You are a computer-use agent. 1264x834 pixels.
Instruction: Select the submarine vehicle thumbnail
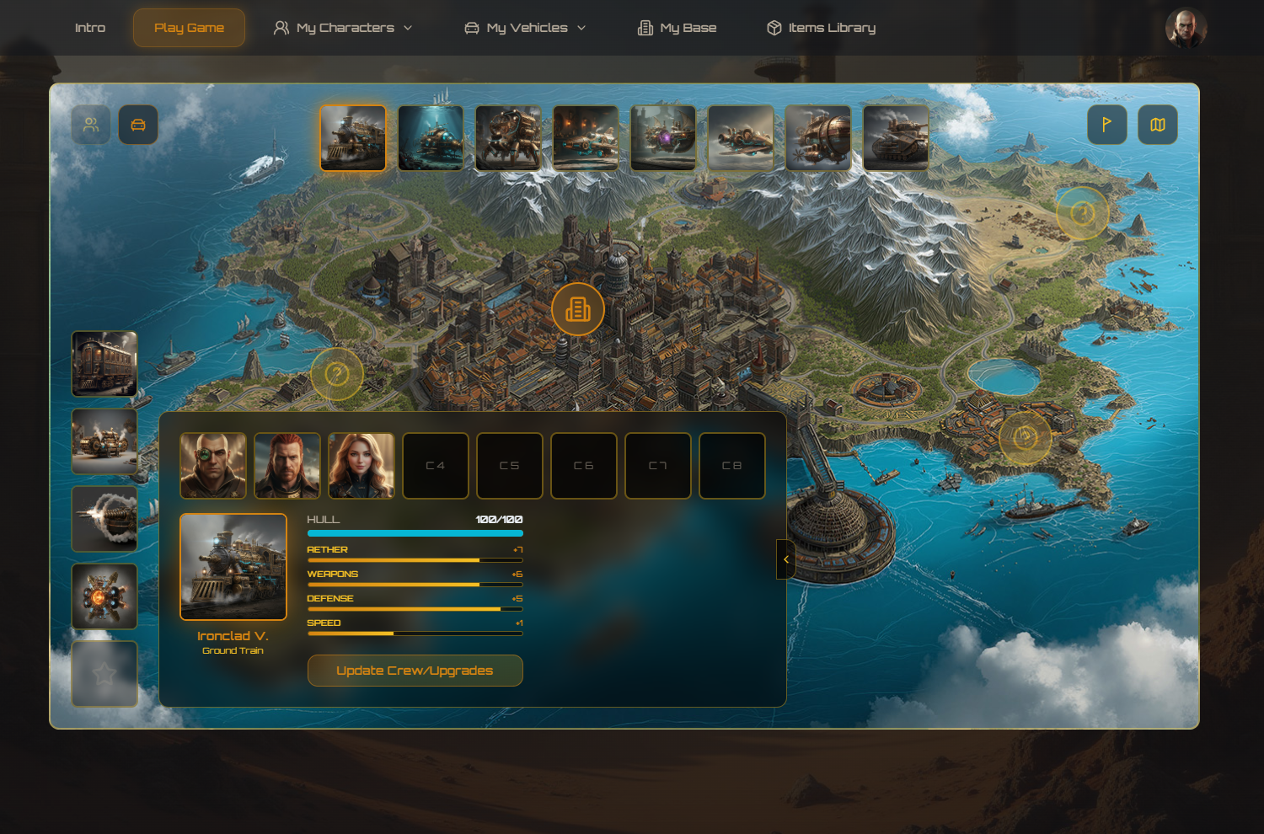pyautogui.click(x=431, y=138)
